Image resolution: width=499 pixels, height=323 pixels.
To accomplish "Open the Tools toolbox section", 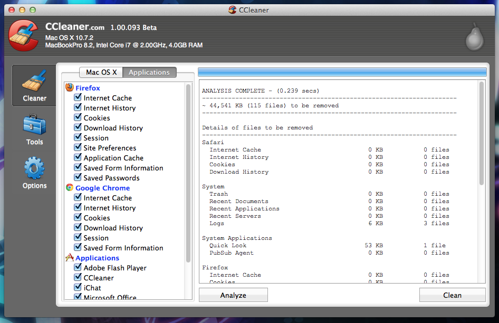I will [34, 129].
